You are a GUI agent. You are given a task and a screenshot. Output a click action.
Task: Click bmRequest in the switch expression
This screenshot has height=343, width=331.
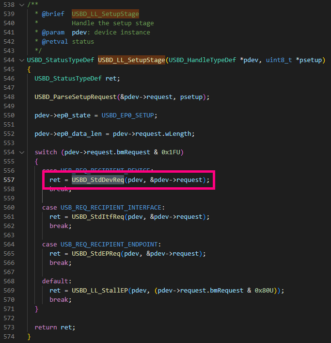pos(133,152)
